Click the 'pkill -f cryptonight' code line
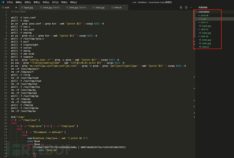Image resolution: width=234 pixels, height=158 pixels. pos(25,45)
